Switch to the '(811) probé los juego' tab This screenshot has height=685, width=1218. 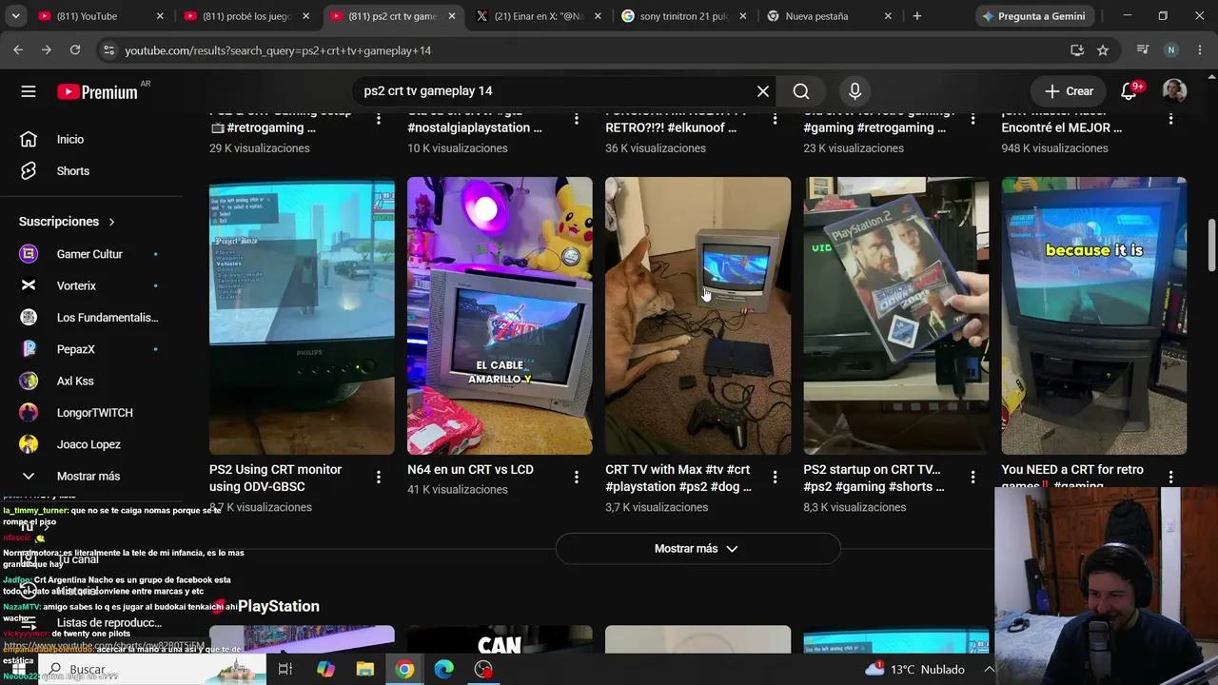(x=247, y=16)
